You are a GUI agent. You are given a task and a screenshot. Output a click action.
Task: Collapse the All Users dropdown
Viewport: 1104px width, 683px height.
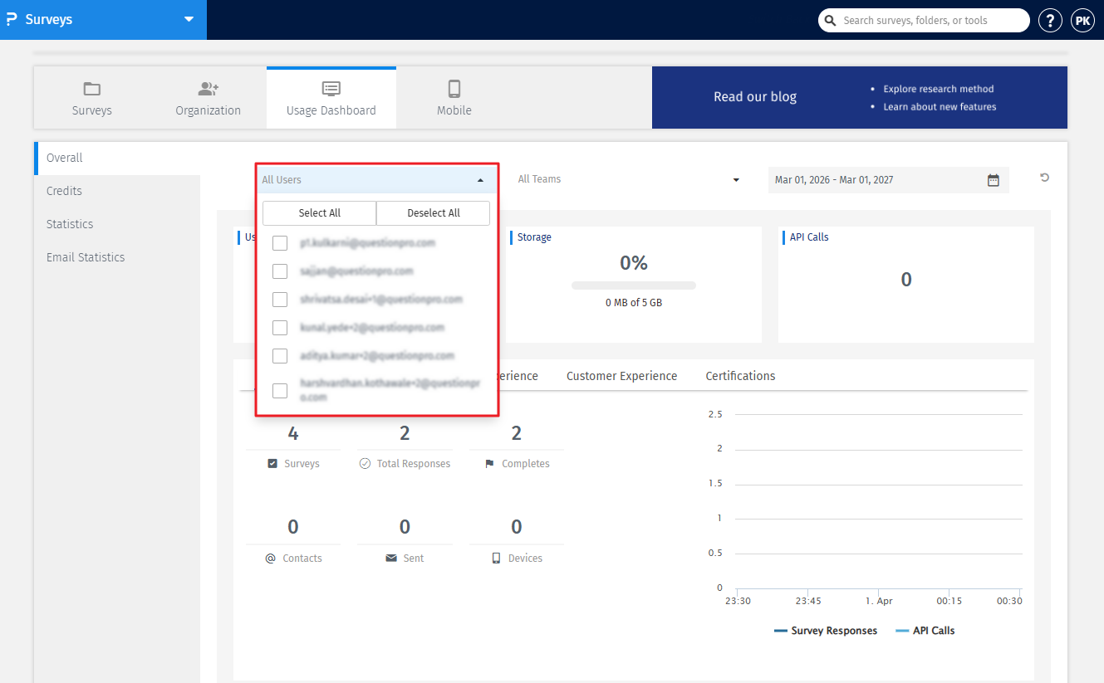click(480, 179)
